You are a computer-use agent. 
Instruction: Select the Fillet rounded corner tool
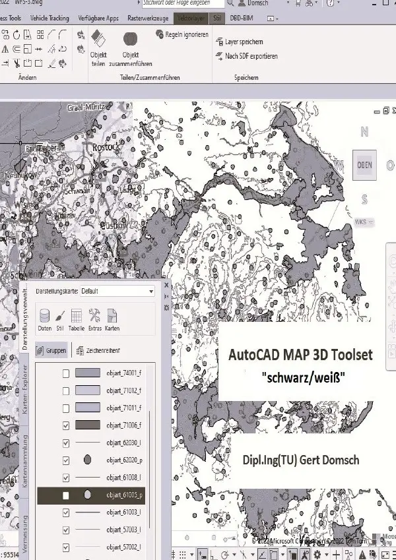63,35
